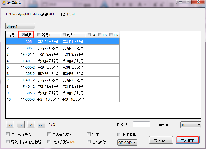Click cell 第2组9段线号
Viewport: 206px width, 149px height.
(48, 93)
